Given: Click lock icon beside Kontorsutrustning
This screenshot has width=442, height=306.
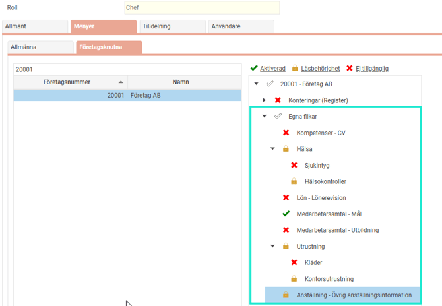Looking at the screenshot, I should coord(294,279).
